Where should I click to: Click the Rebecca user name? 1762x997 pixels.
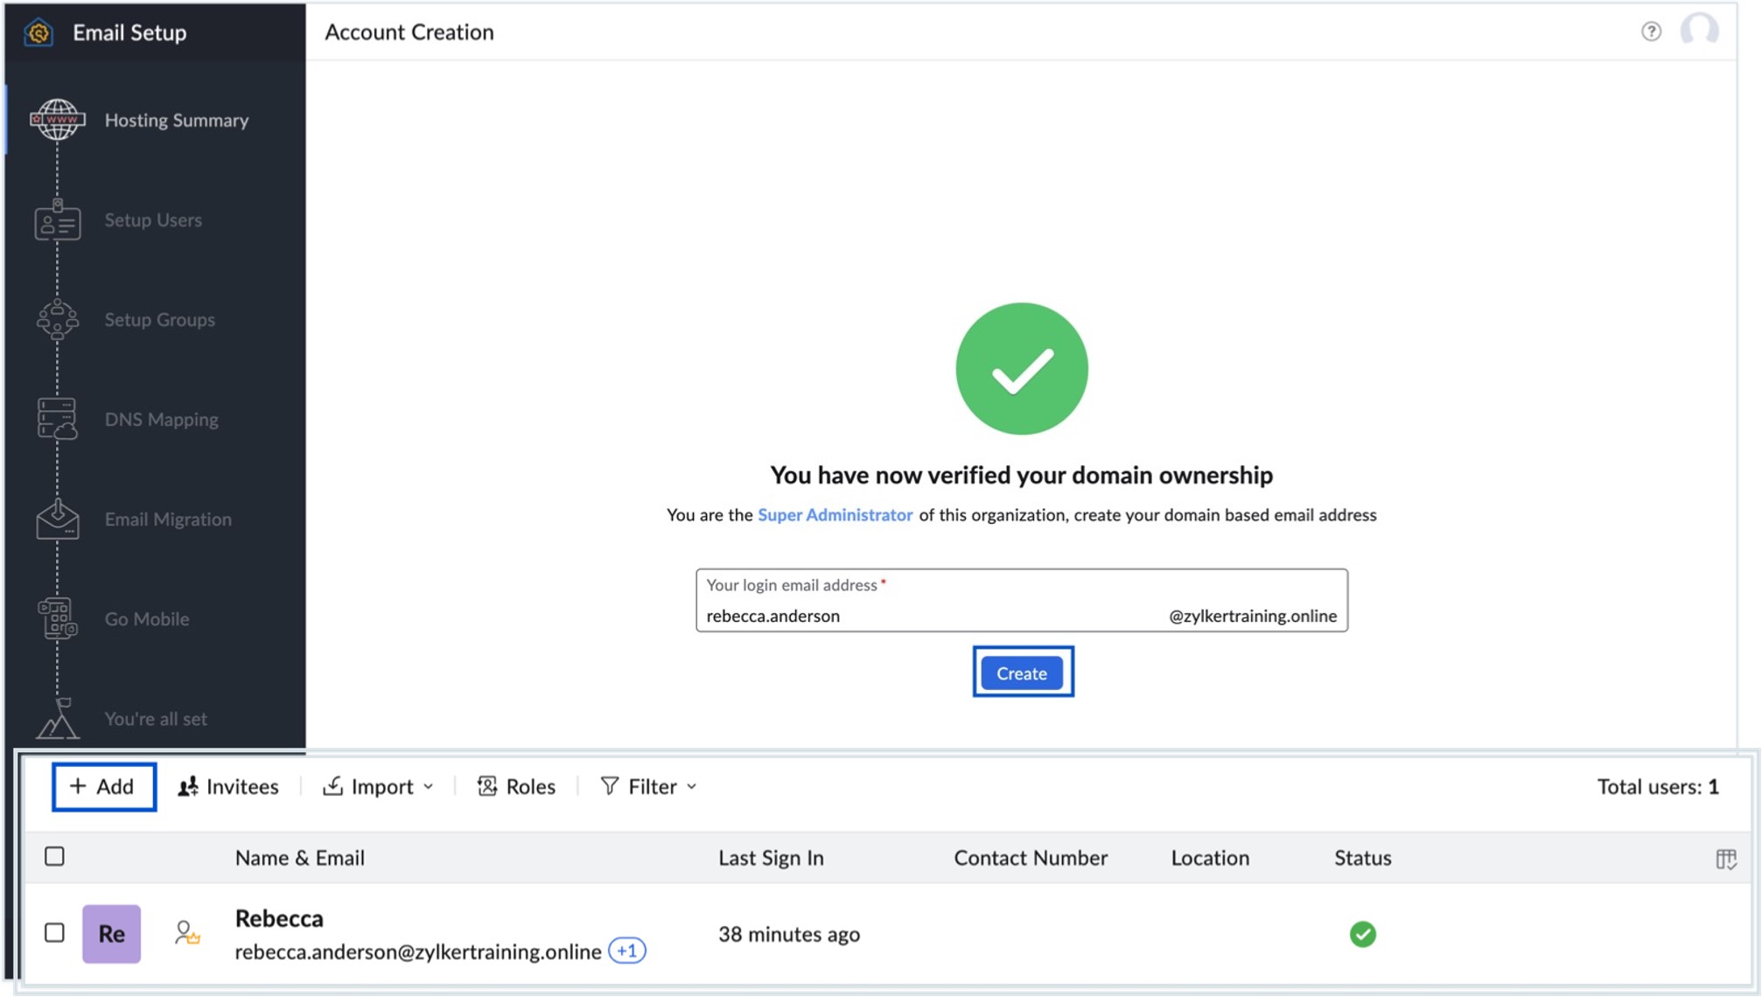[279, 918]
